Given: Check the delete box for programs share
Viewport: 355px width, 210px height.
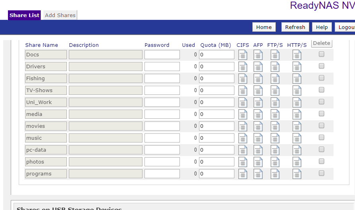Looking at the screenshot, I should [x=322, y=173].
